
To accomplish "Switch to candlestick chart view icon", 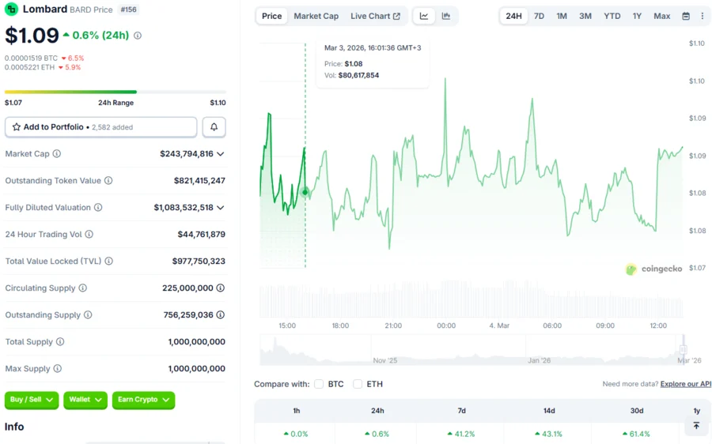I will tap(446, 16).
